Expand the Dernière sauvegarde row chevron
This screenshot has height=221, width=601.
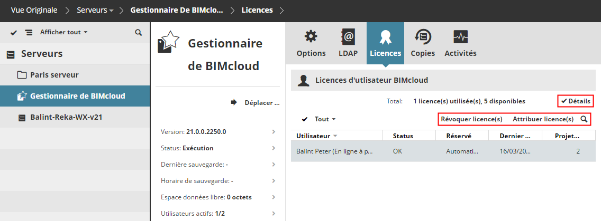pos(274,165)
